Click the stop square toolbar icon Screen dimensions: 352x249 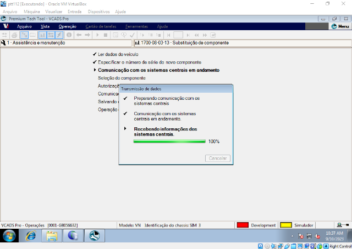[x=106, y=35]
